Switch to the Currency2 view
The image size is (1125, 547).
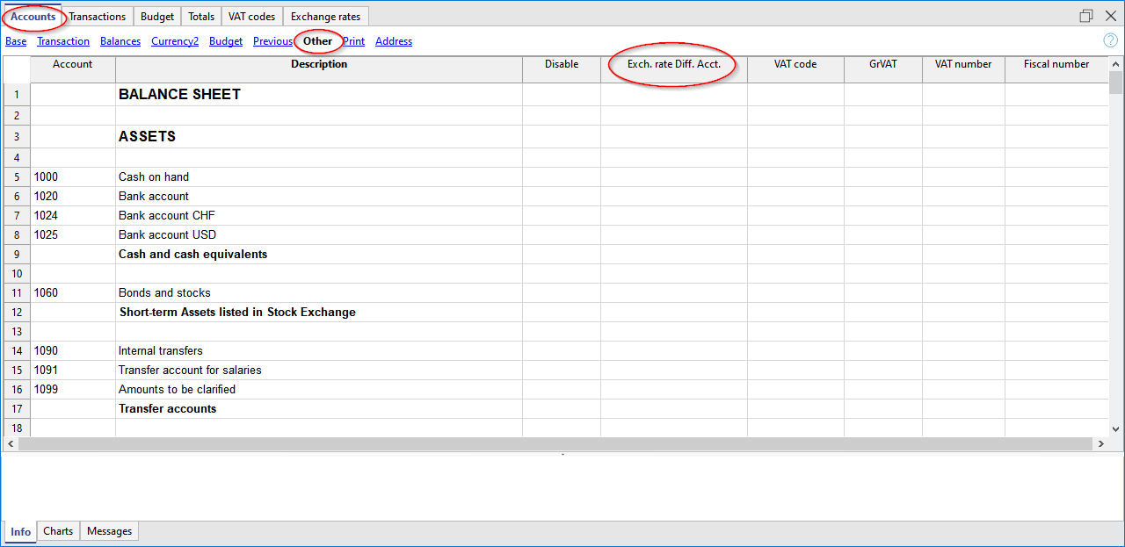coord(175,41)
